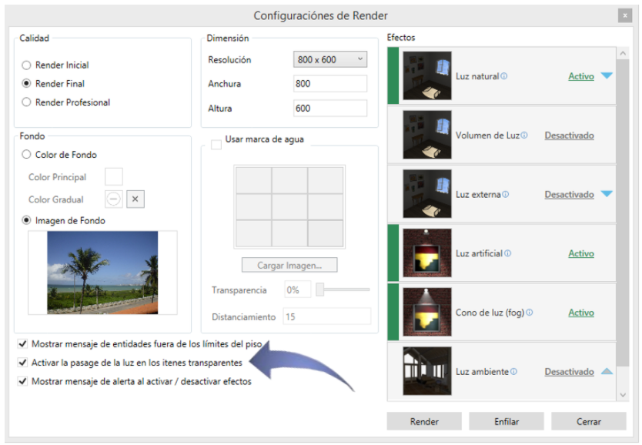This screenshot has height=445, width=642.
Task: Select the Luz externa effect thumbnail
Action: 427,194
